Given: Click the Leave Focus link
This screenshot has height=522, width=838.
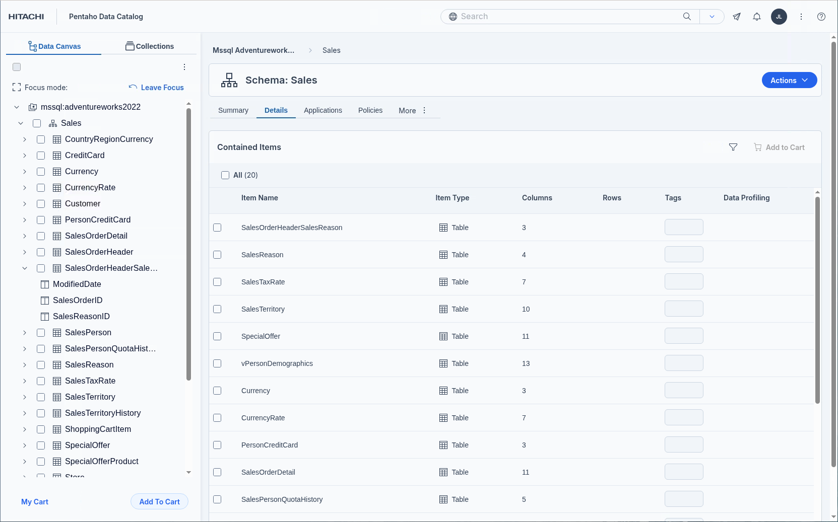Looking at the screenshot, I should 156,88.
